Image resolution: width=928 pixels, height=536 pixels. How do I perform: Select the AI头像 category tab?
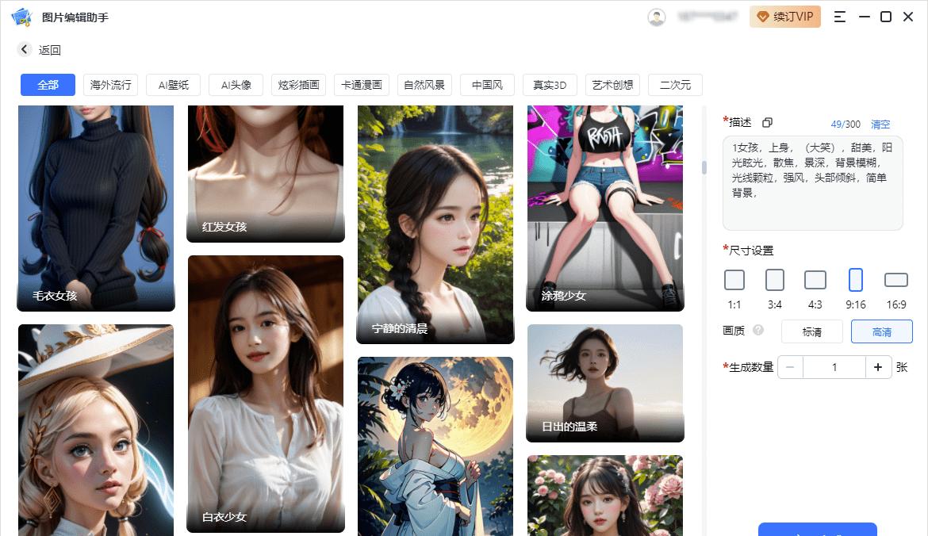click(236, 85)
